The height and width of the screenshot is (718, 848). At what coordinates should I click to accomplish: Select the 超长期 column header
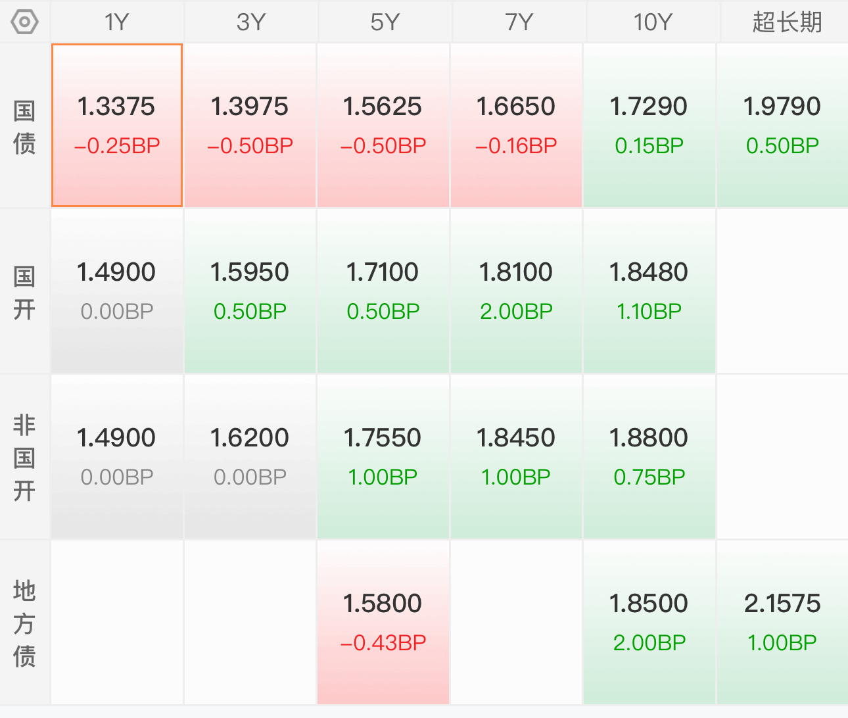pos(787,22)
